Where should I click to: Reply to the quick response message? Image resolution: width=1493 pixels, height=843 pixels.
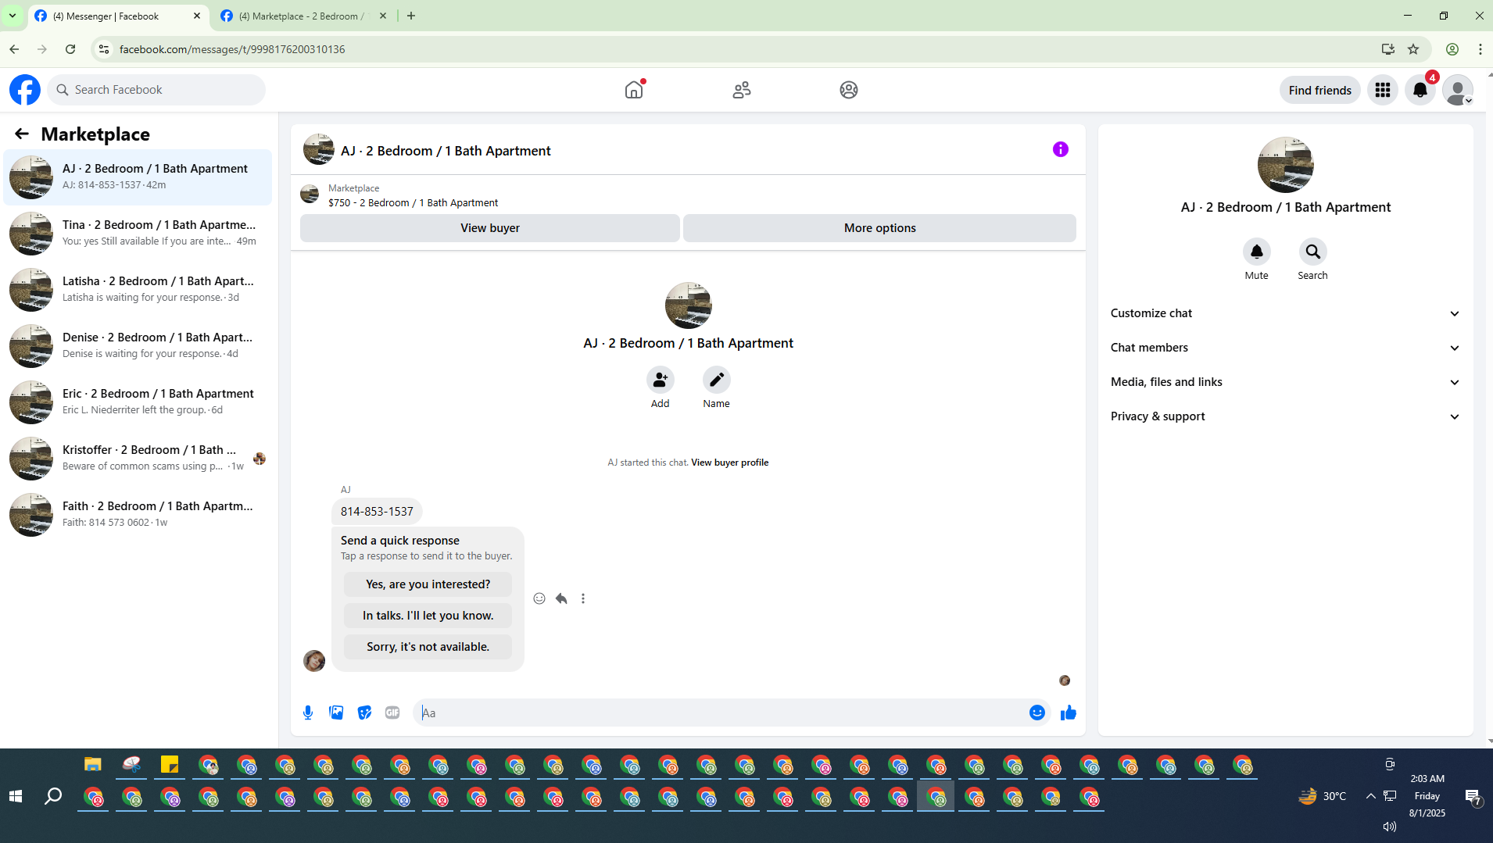pos(561,598)
